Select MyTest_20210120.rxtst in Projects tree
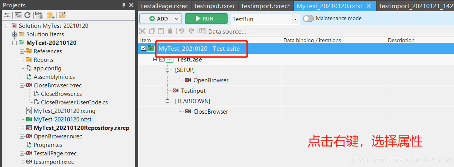 pos(63,119)
